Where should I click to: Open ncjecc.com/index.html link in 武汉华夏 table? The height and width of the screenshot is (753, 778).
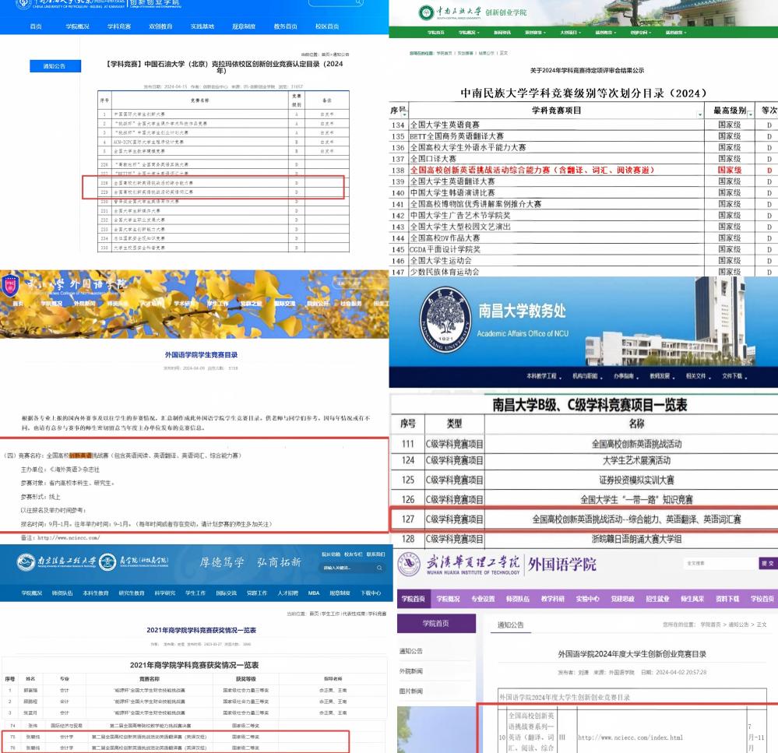coord(630,737)
